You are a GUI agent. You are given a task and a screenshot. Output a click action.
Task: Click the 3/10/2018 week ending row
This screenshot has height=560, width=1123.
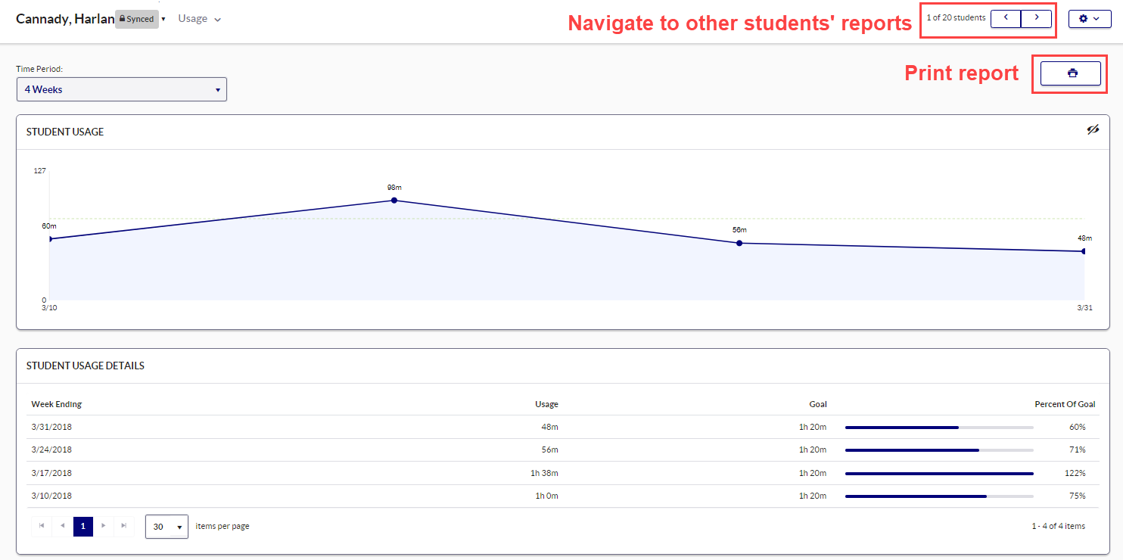[563, 496]
